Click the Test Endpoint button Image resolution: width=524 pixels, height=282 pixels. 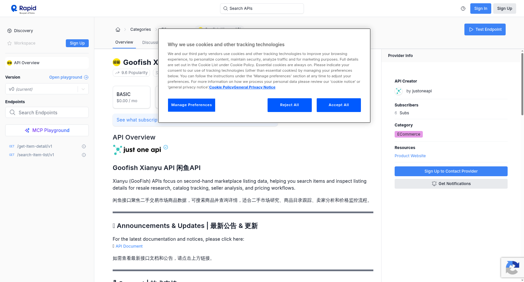click(x=485, y=29)
